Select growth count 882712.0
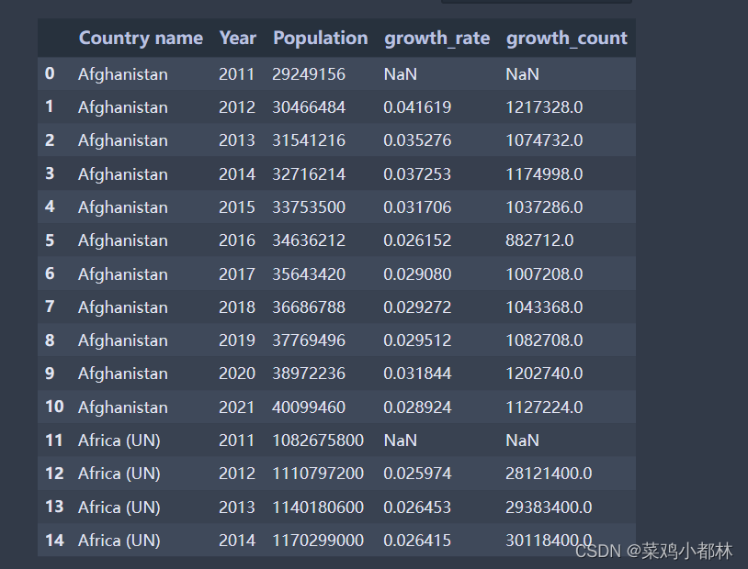Screen dimensions: 748x569 point(539,240)
